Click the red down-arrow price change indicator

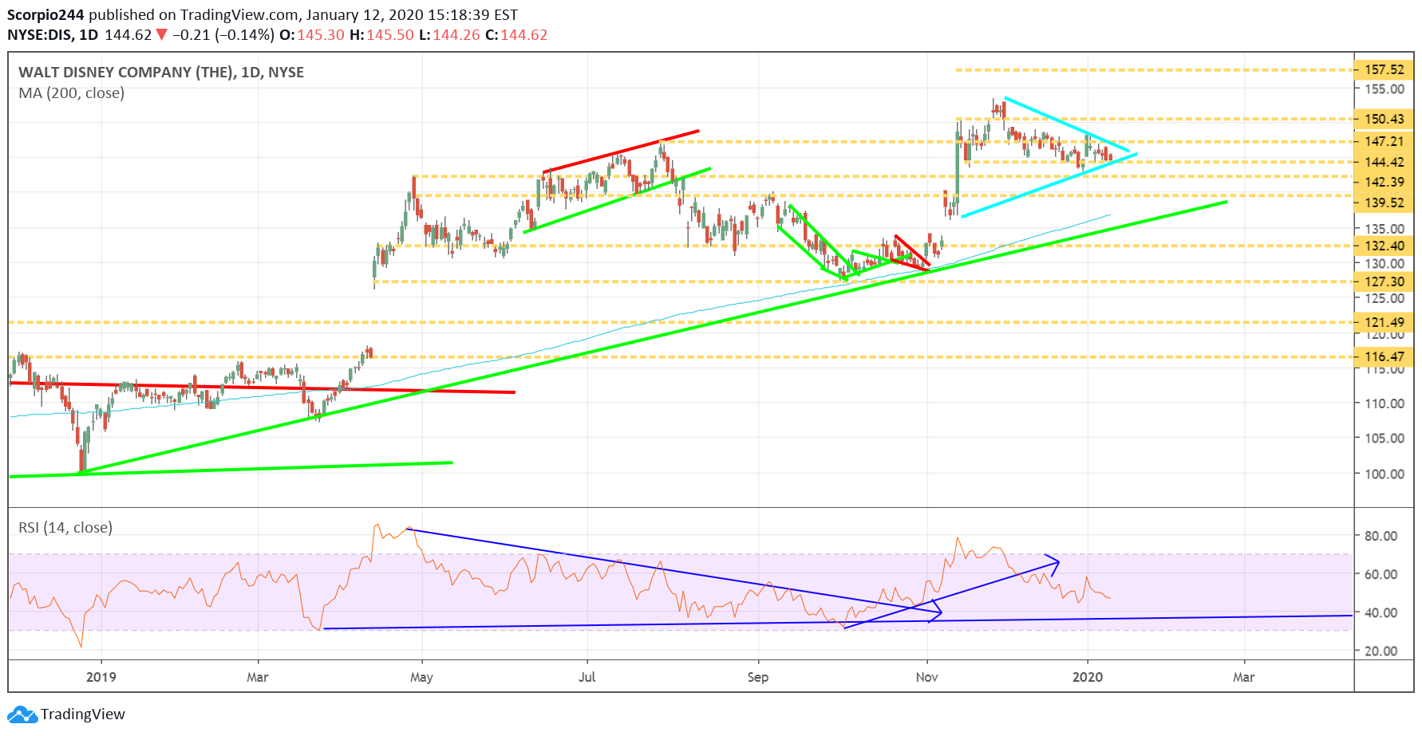coord(162,35)
